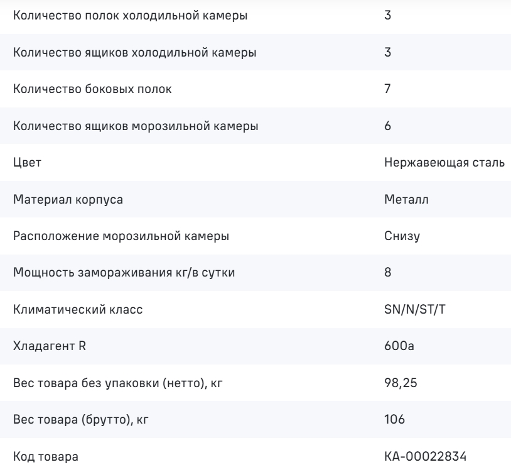Select the value 6 for freezer drawers
The height and width of the screenshot is (472, 511).
[x=387, y=126]
